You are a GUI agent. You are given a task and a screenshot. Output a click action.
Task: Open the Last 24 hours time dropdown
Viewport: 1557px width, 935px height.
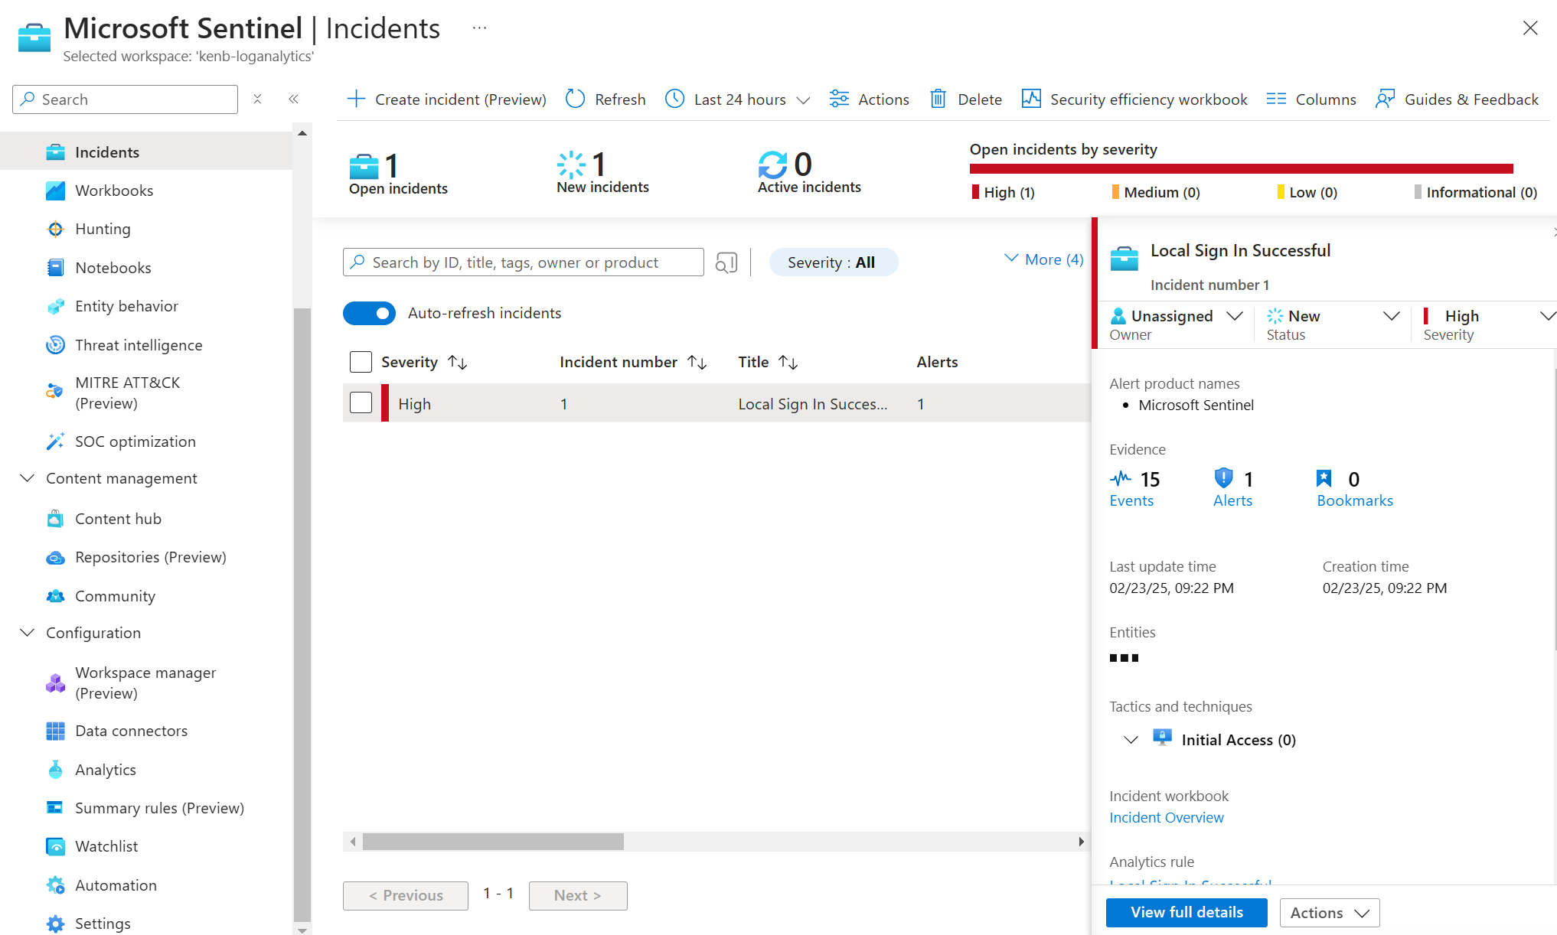point(737,99)
